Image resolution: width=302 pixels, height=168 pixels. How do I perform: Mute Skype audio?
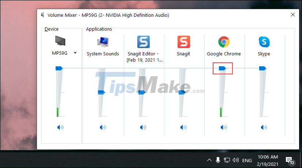pos(264,127)
